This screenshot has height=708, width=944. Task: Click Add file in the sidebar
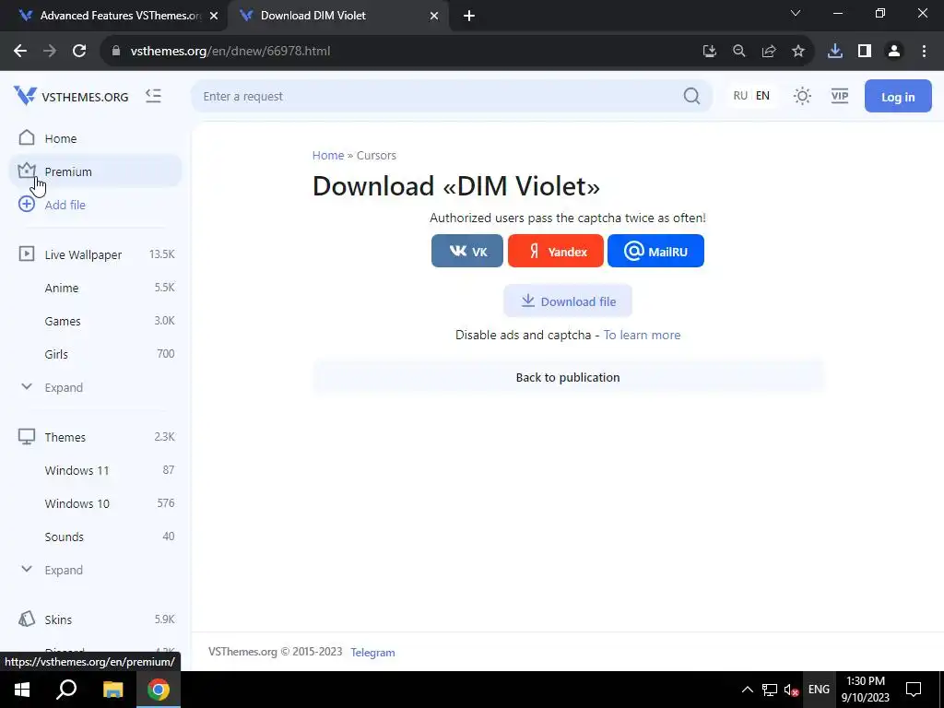[95, 205]
